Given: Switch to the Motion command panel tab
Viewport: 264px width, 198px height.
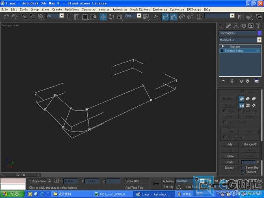Looking at the screenshot, I should tap(243, 26).
